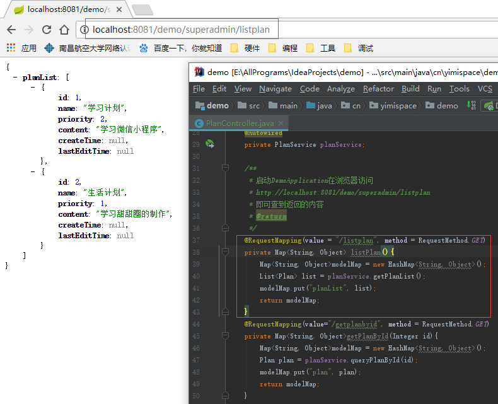
Task: Open the 工具 bookmark folder
Action: pos(321,48)
